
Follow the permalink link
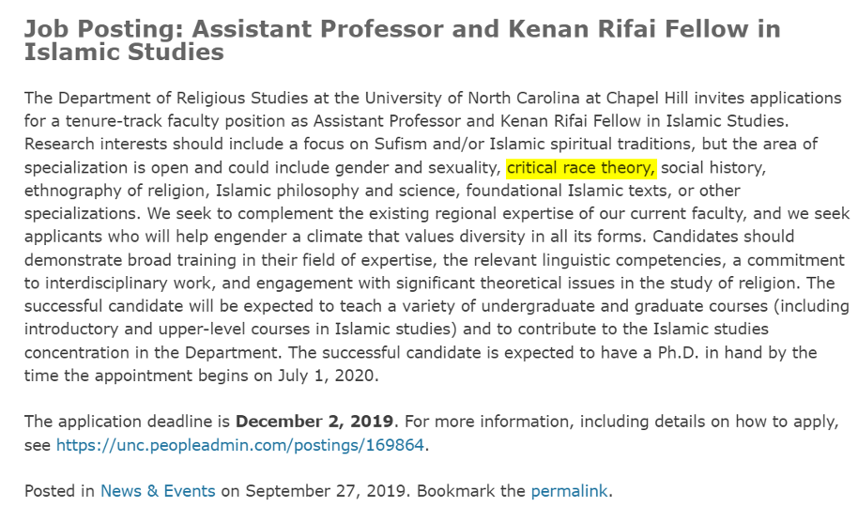(x=569, y=491)
